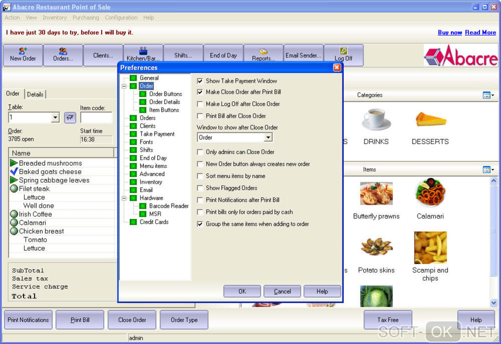Uncheck Make Close Order after Print Bill

pyautogui.click(x=200, y=92)
